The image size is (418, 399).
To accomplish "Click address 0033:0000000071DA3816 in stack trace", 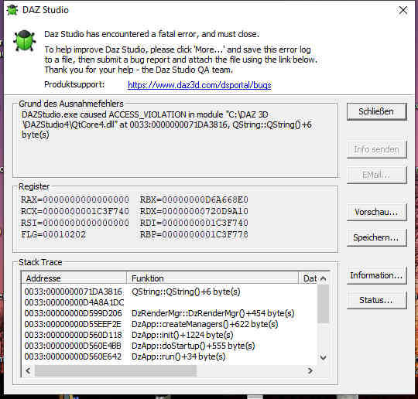I will click(x=73, y=292).
